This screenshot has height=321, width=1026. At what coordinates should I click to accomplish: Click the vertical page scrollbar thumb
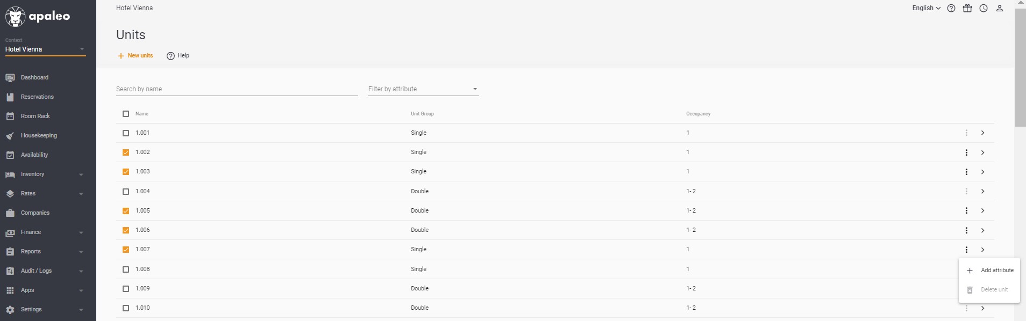1020,67
